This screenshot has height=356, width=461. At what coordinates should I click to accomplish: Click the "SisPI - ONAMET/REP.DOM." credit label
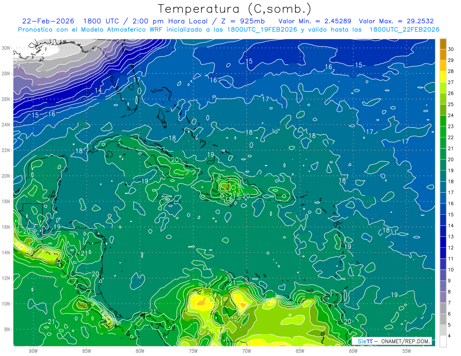point(391,341)
